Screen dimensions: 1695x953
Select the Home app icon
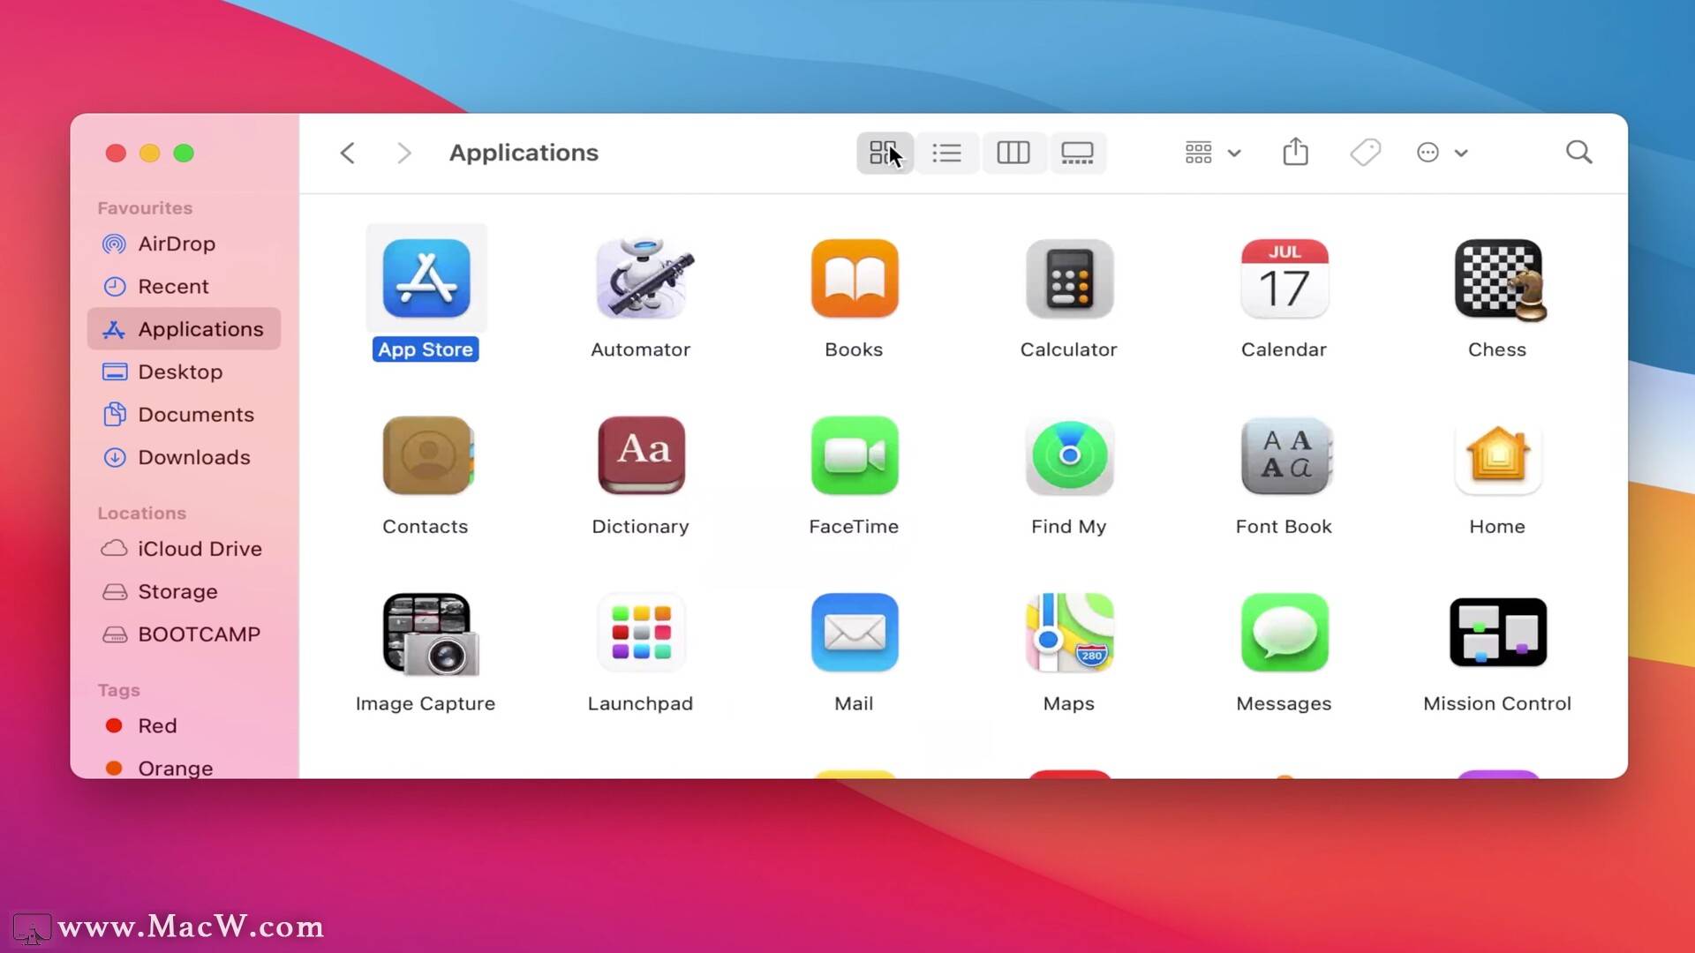1498,455
